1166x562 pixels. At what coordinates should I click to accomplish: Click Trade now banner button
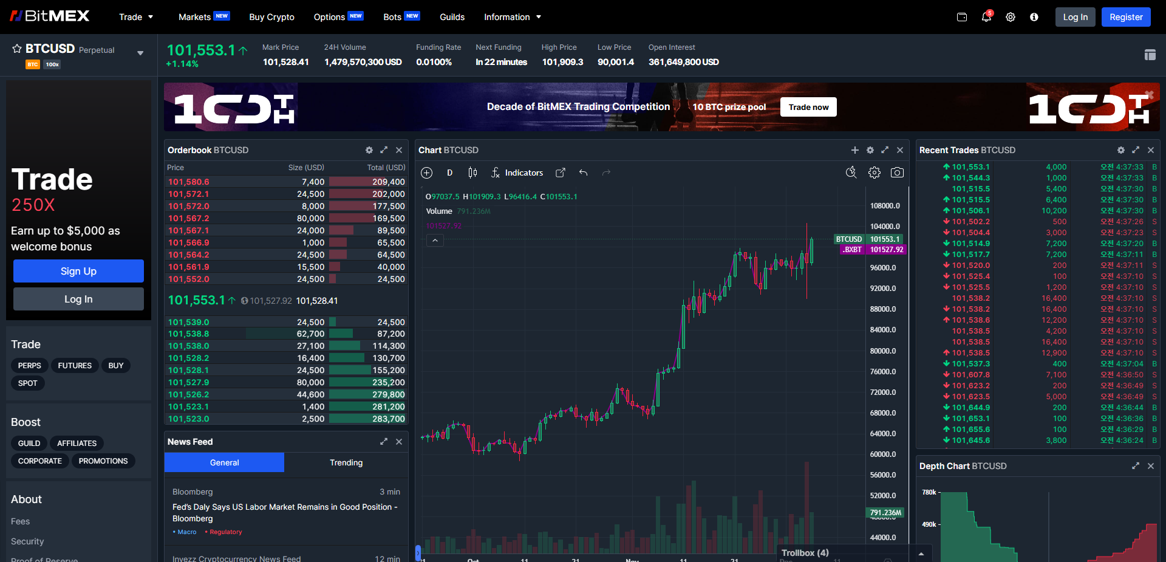click(x=808, y=107)
